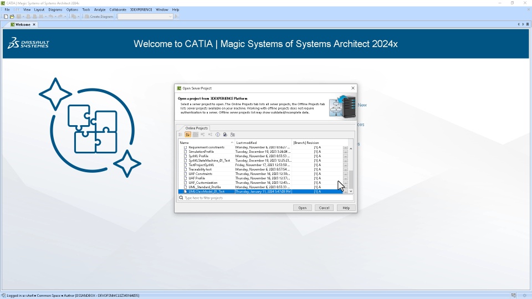Viewport: 532px width, 299px height.
Task: Click the project list scrollbar up arrow
Action: [351, 148]
